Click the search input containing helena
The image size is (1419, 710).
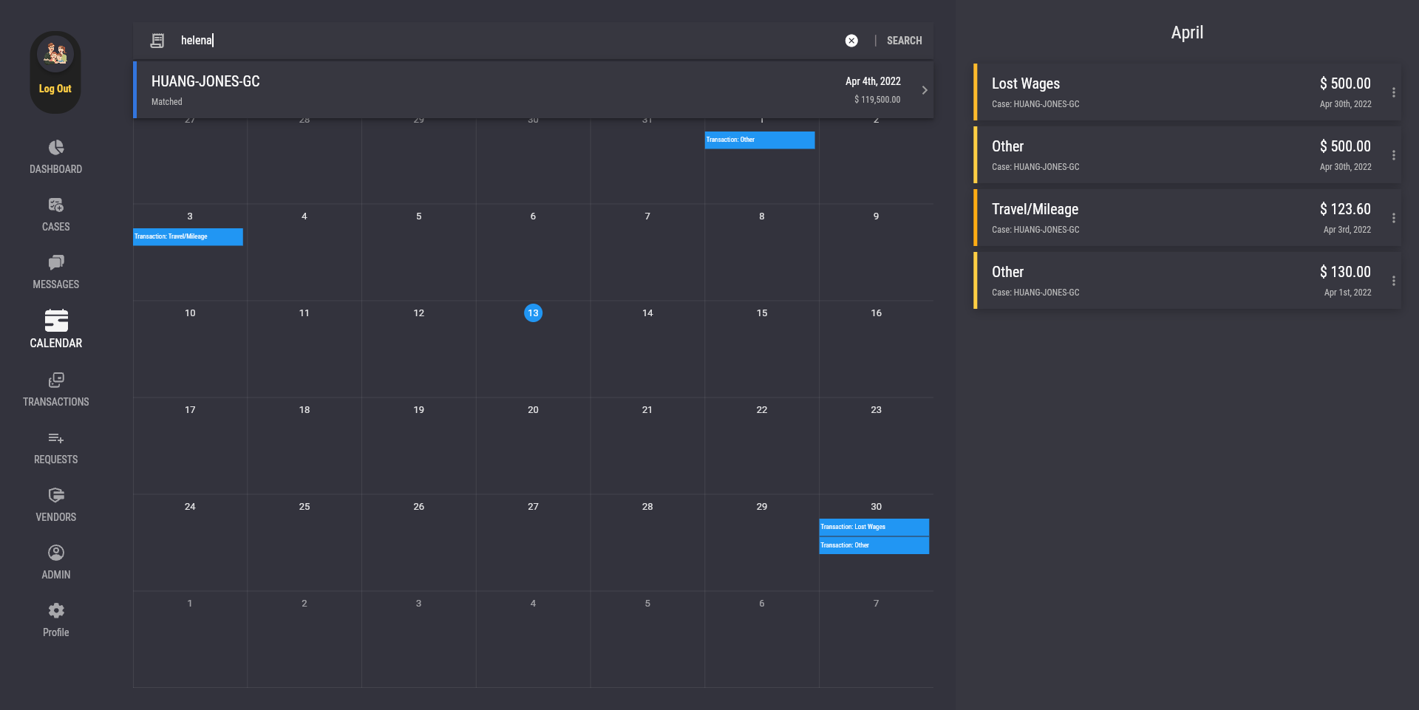(503, 41)
